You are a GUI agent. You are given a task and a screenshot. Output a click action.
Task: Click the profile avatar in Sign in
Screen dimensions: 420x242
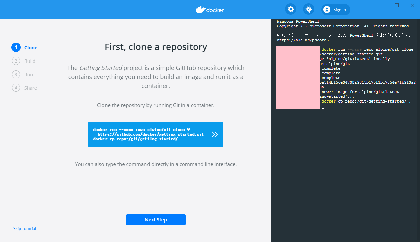(x=327, y=10)
